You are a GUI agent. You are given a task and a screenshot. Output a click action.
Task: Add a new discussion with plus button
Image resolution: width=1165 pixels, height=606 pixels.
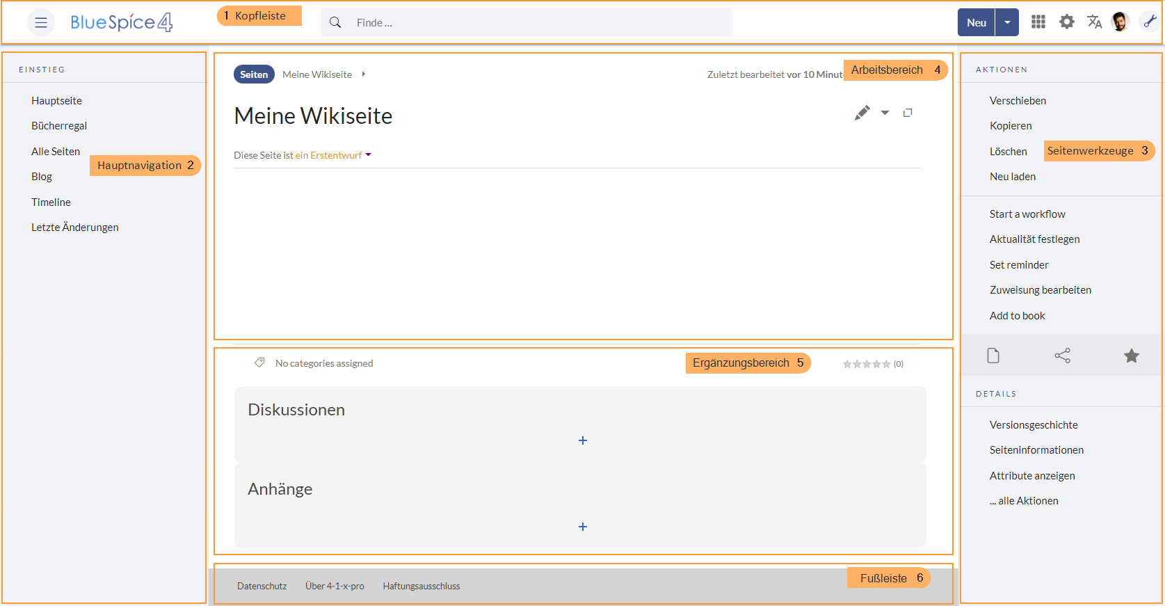pos(583,440)
